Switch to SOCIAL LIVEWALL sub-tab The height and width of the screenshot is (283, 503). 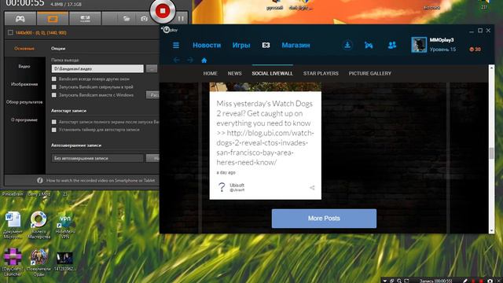pos(273,73)
